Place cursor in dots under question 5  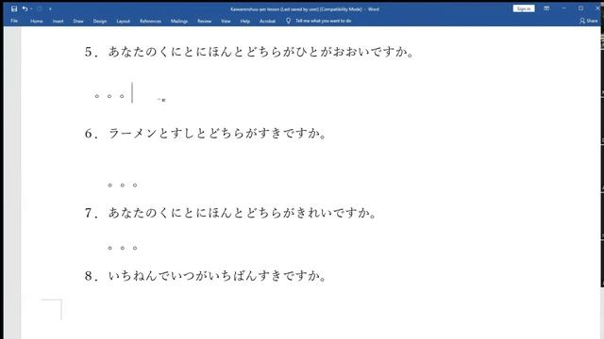coord(109,96)
